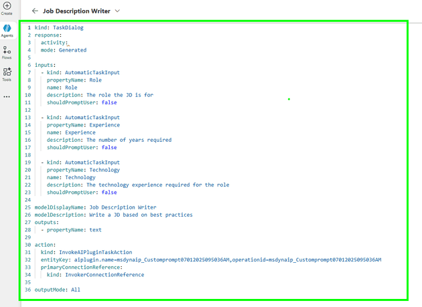Click line number 36 in the gutter
This screenshot has width=422, height=307.
click(x=27, y=290)
